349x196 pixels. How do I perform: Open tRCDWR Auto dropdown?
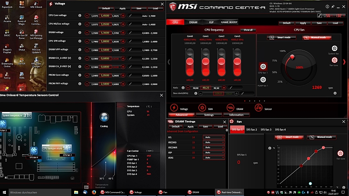pos(214,148)
